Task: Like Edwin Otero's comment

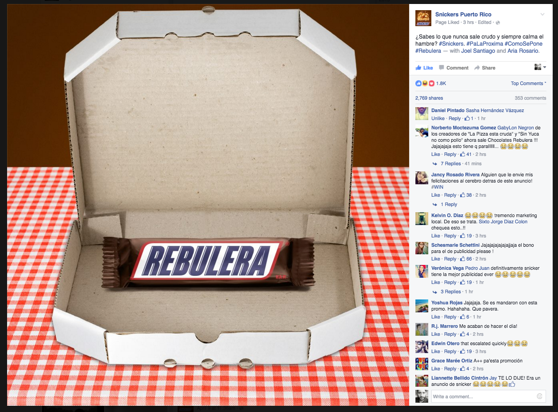Action: [436, 351]
